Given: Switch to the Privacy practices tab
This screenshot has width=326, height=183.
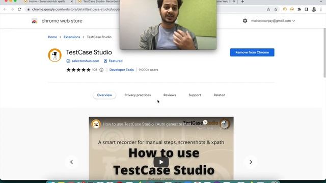Looking at the screenshot, I should [x=138, y=95].
